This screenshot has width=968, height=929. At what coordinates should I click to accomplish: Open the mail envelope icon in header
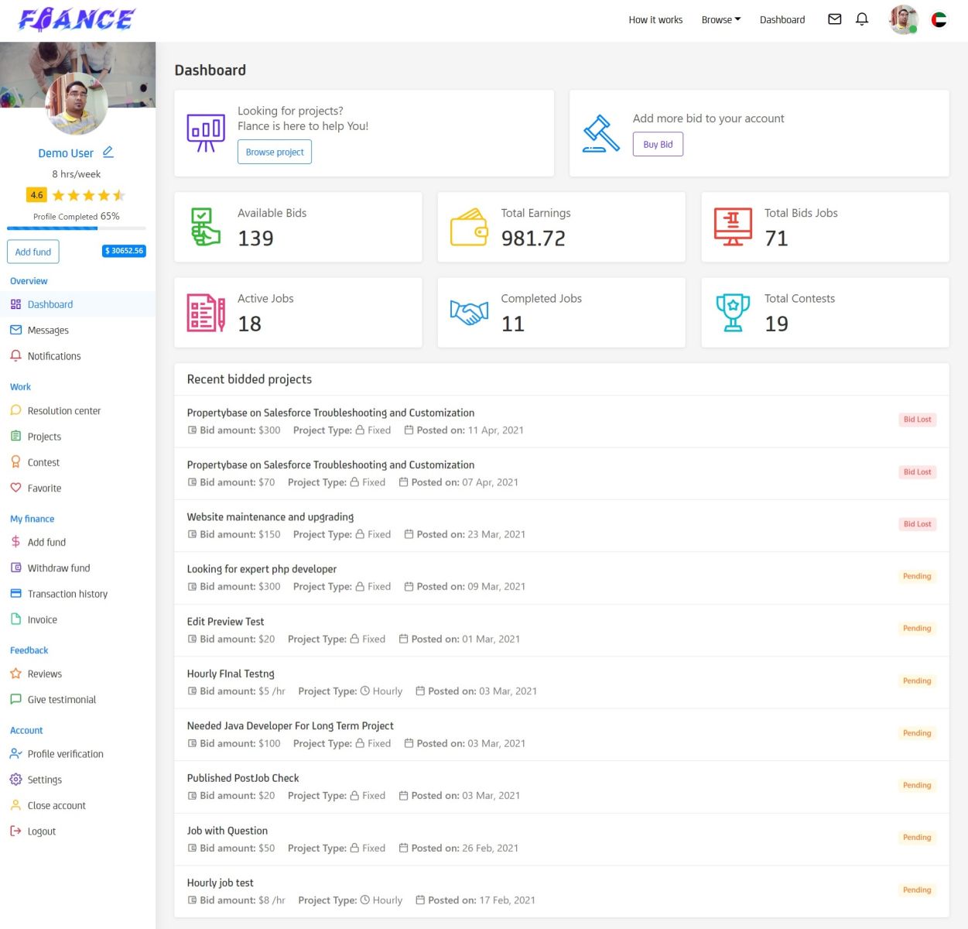pos(834,19)
